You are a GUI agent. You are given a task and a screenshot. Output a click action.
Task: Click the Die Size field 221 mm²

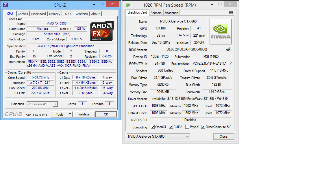(x=199, y=35)
